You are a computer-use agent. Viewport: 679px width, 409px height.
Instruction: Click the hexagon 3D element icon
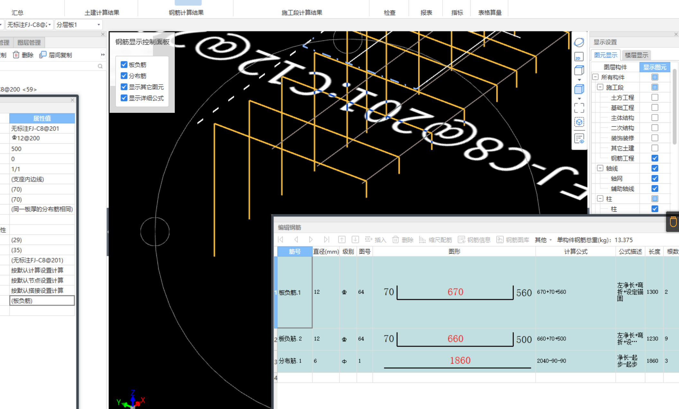(x=579, y=122)
